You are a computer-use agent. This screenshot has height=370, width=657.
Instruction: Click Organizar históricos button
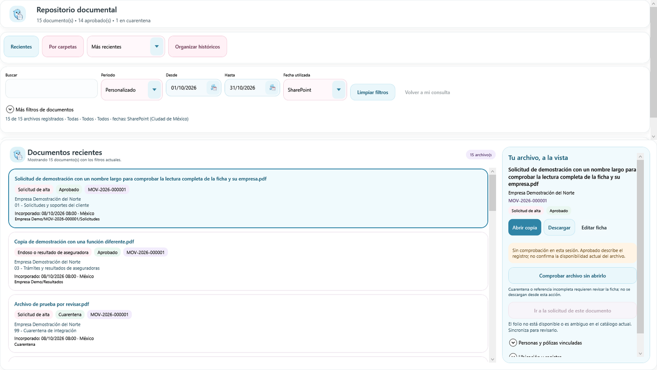pyautogui.click(x=198, y=47)
